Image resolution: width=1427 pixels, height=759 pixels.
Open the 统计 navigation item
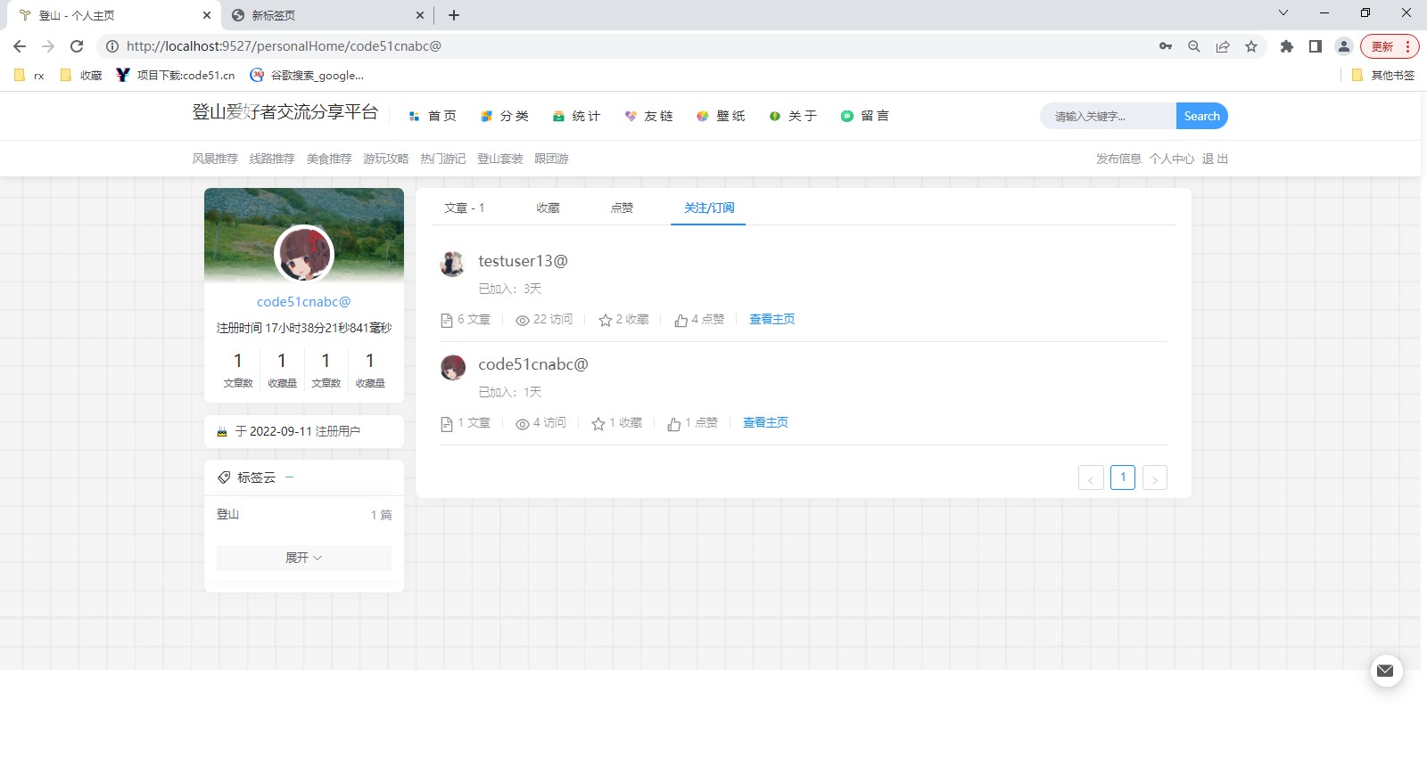(577, 116)
